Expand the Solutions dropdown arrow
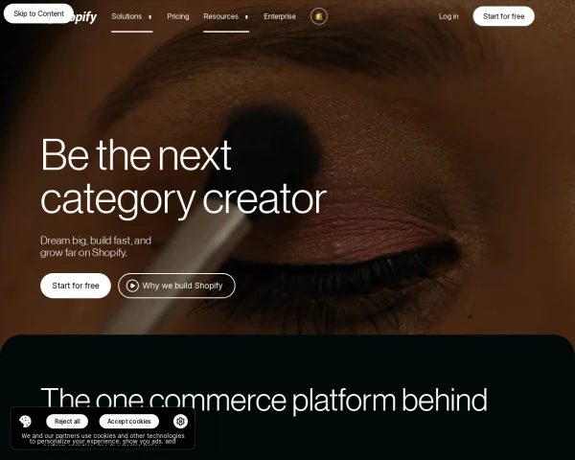575x460 pixels. click(x=149, y=17)
